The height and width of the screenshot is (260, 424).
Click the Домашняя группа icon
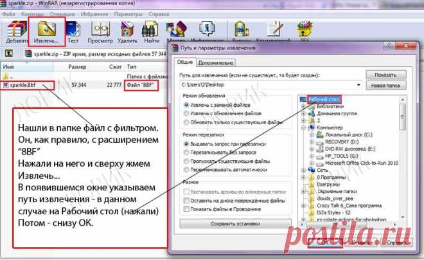click(312, 113)
